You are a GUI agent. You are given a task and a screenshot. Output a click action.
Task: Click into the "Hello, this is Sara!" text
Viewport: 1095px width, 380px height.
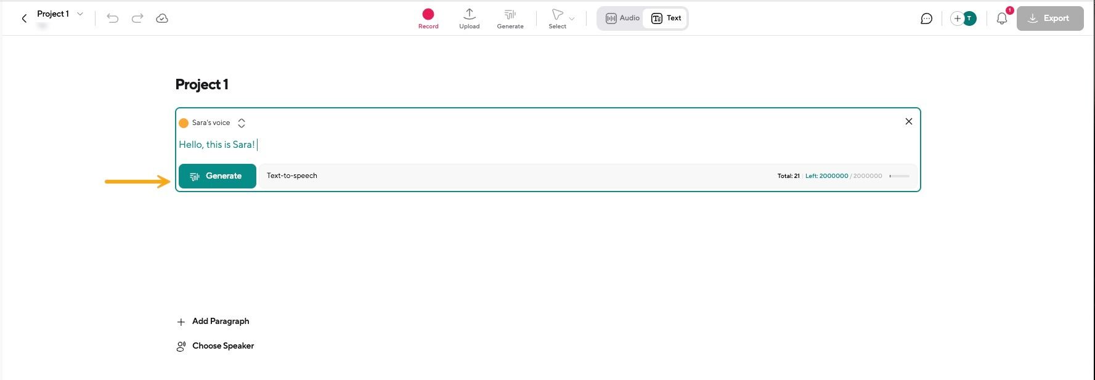(216, 145)
